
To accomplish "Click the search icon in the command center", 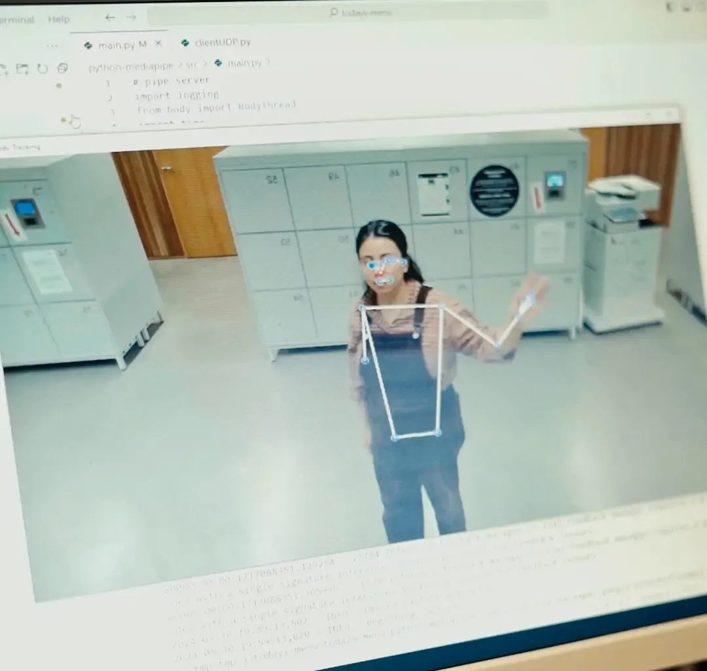I will pos(333,12).
